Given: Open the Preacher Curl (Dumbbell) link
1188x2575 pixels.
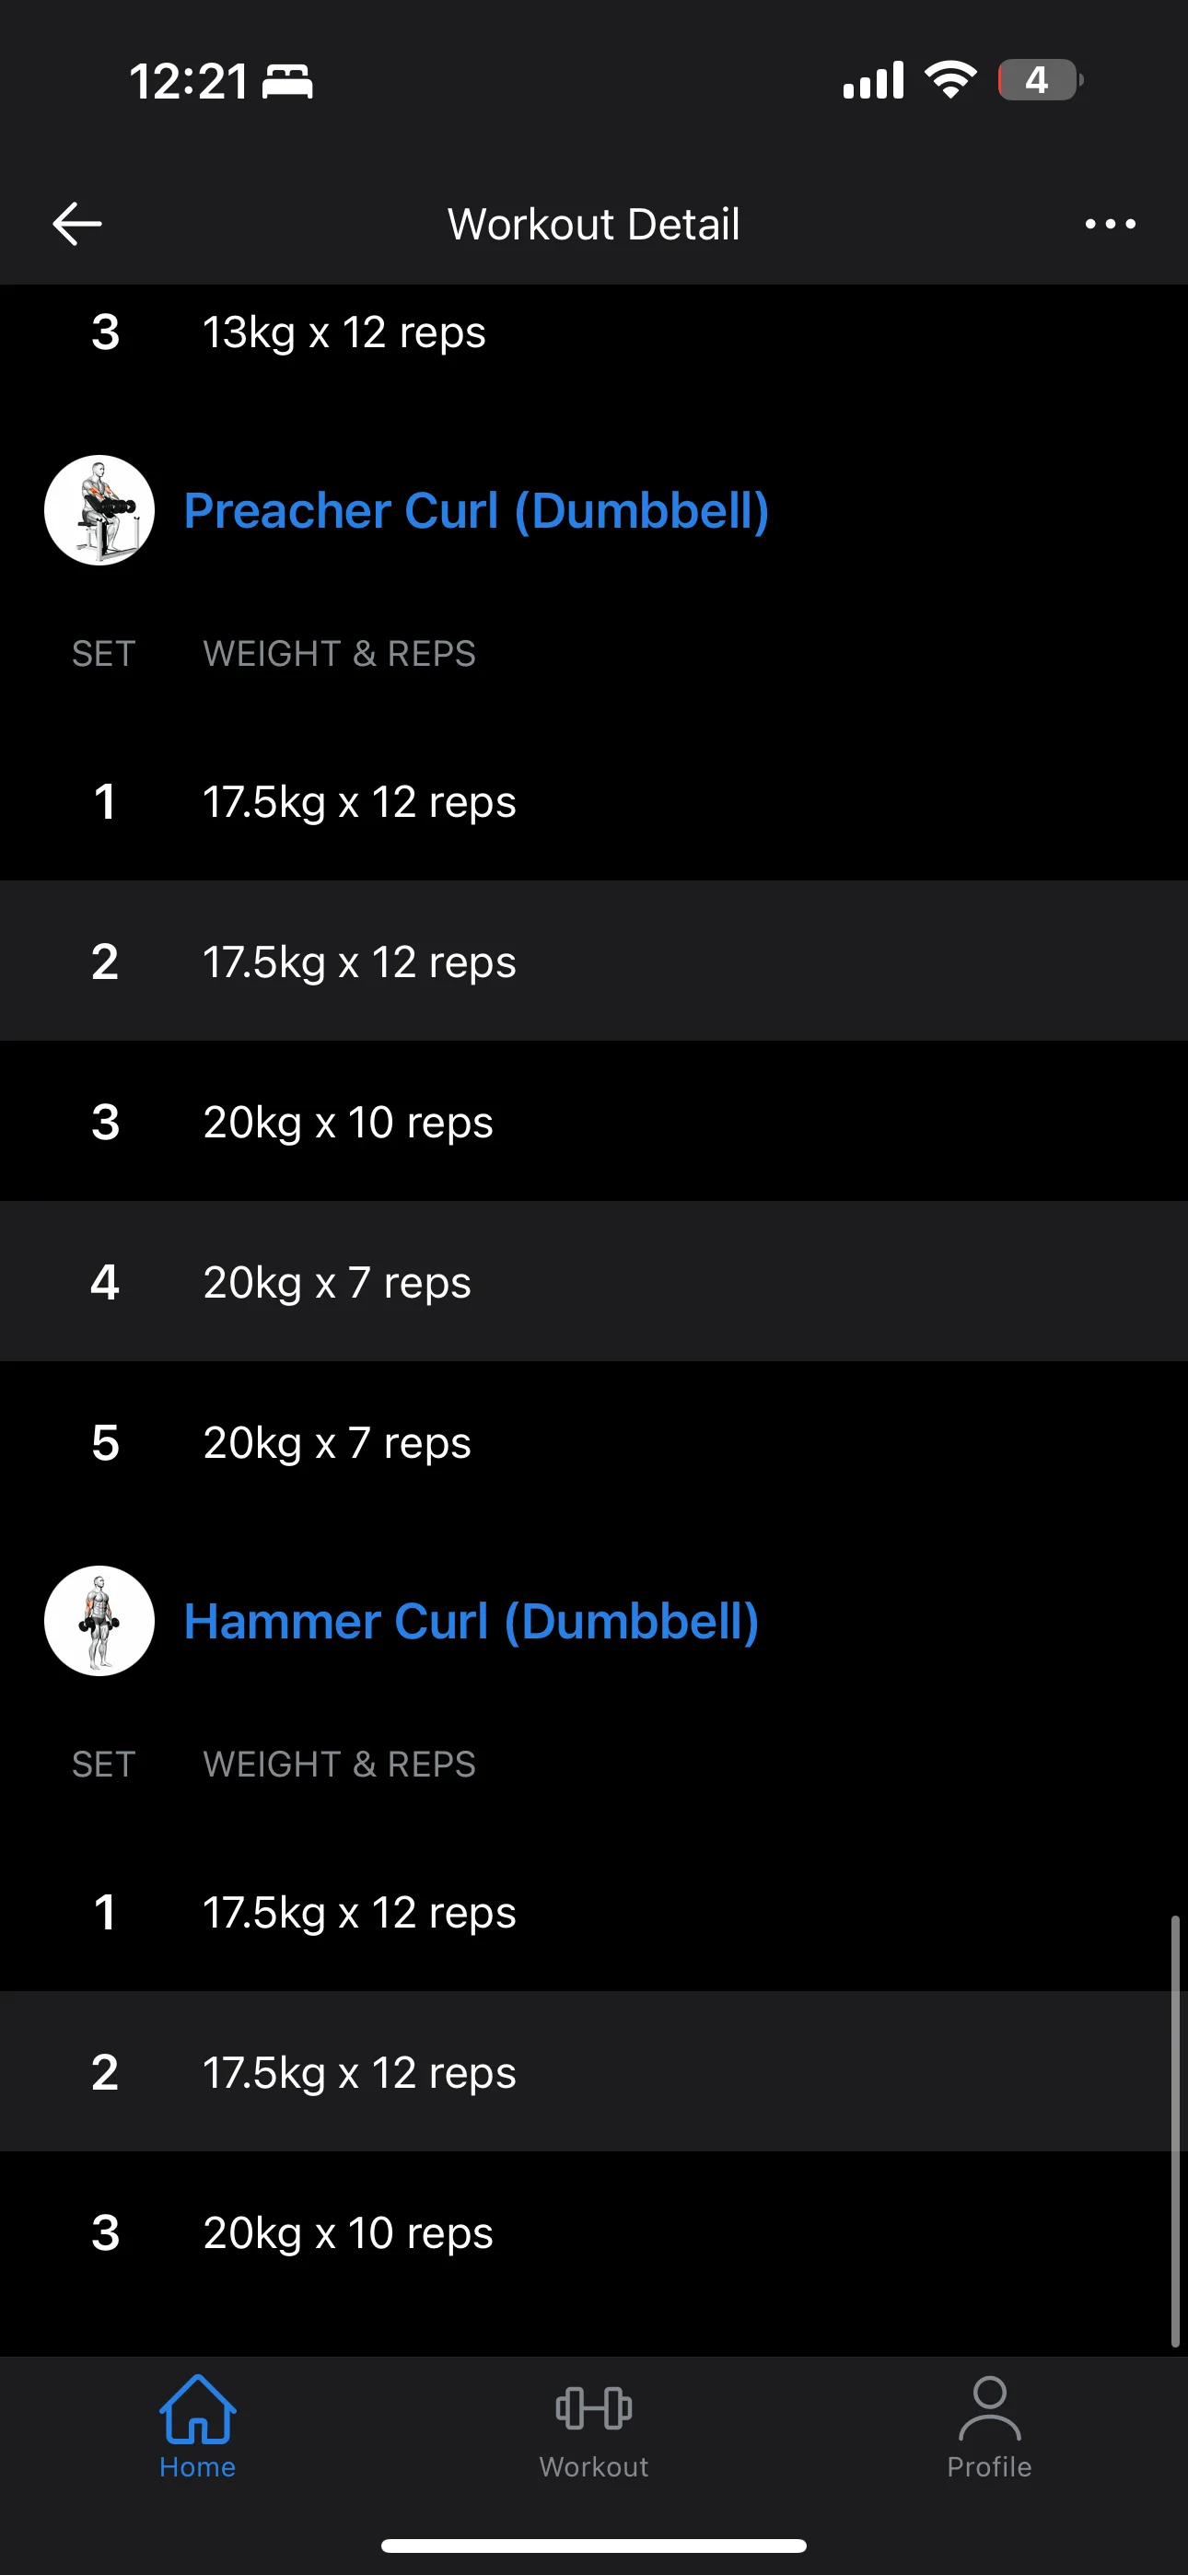Looking at the screenshot, I should pyautogui.click(x=476, y=511).
